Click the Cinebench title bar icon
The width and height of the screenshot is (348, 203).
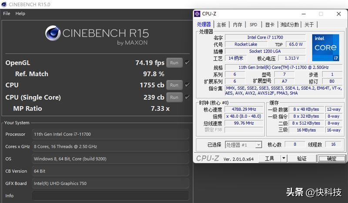tap(4, 4)
